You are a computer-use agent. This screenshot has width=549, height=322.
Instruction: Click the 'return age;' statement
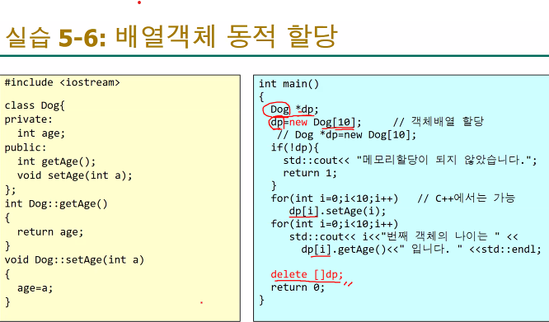pyautogui.click(x=50, y=232)
